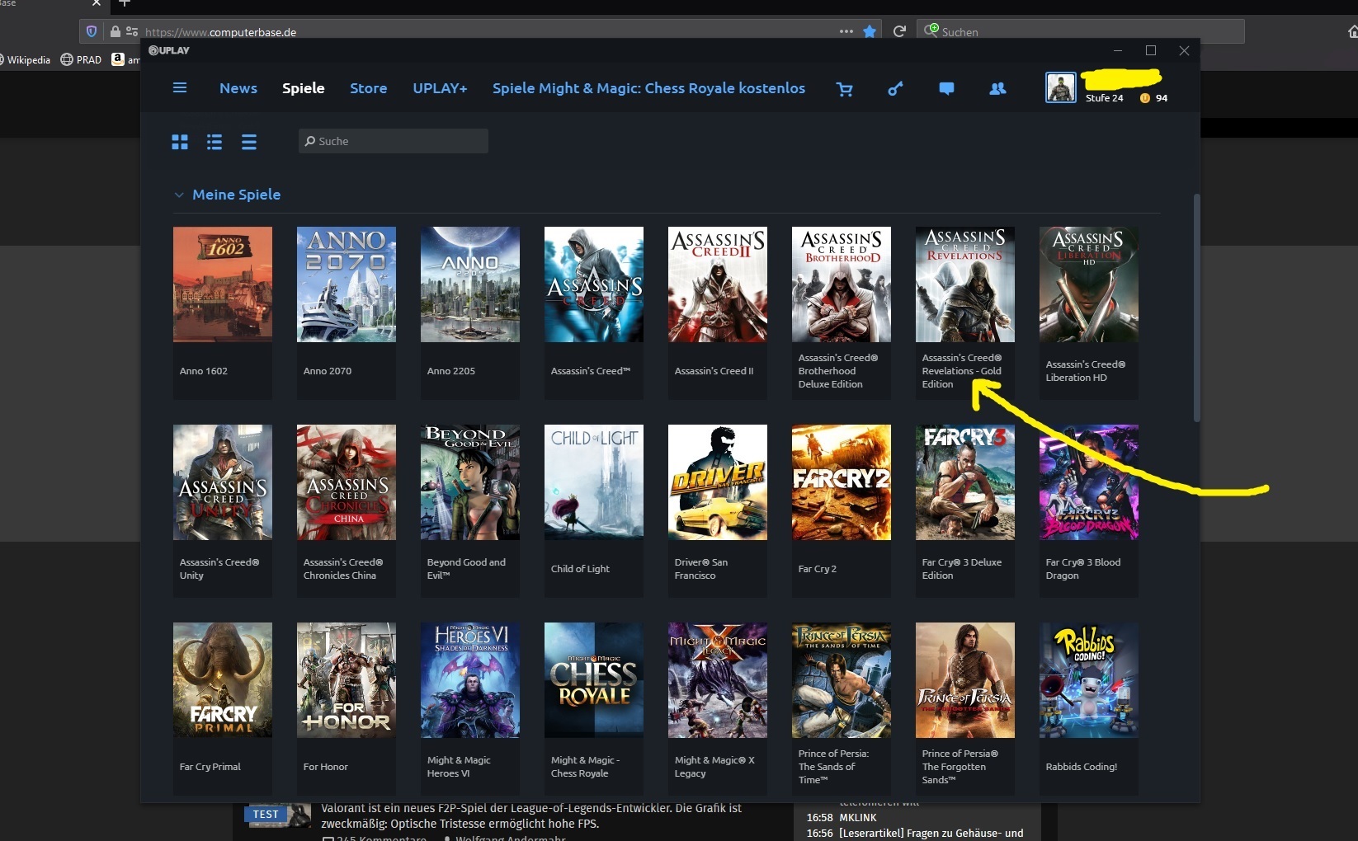Select Assassin's Creed Revelations Gold cover

click(x=965, y=284)
